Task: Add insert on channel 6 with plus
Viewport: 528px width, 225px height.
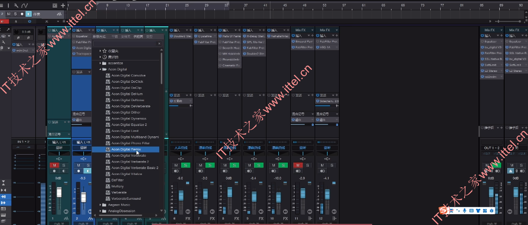Action: click(190, 30)
